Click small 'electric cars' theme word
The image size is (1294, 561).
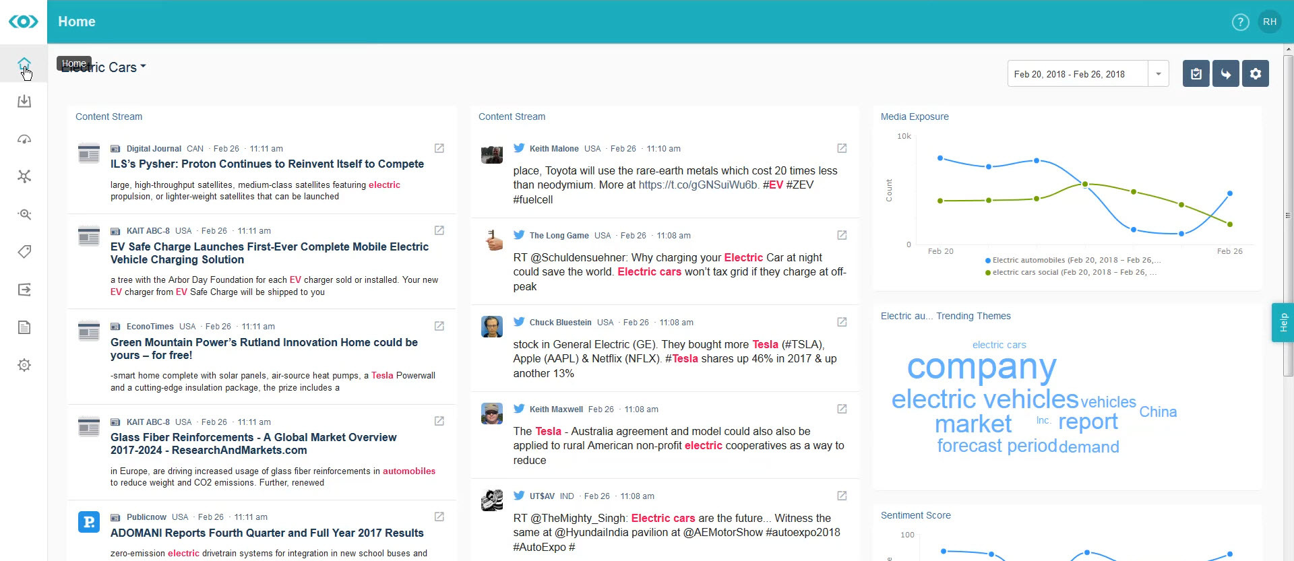click(999, 345)
